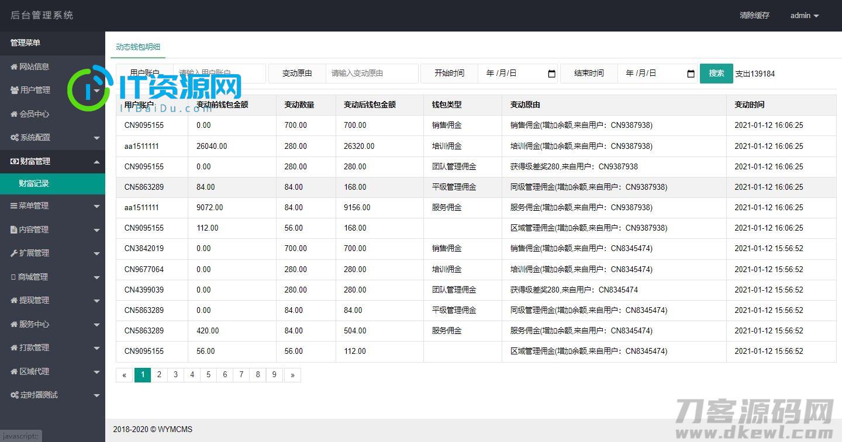Click the money icon beside 财富管理
842x442 pixels.
(15, 161)
